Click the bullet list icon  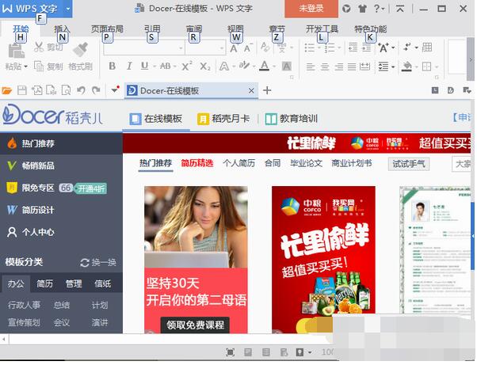pyautogui.click(x=310, y=48)
